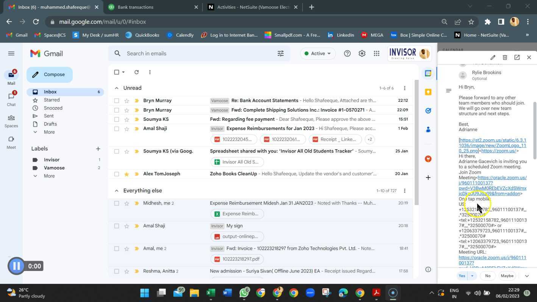This screenshot has width=537, height=302.
Task: Open Contacts side panel icon
Action: (428, 129)
